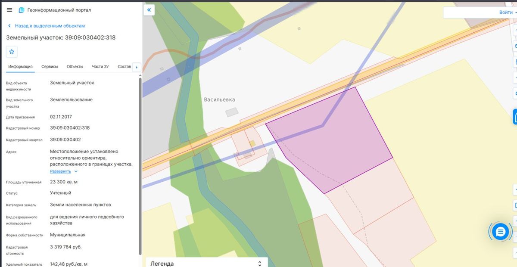Switch to the Объекты tab
The image size is (517, 267).
point(75,67)
